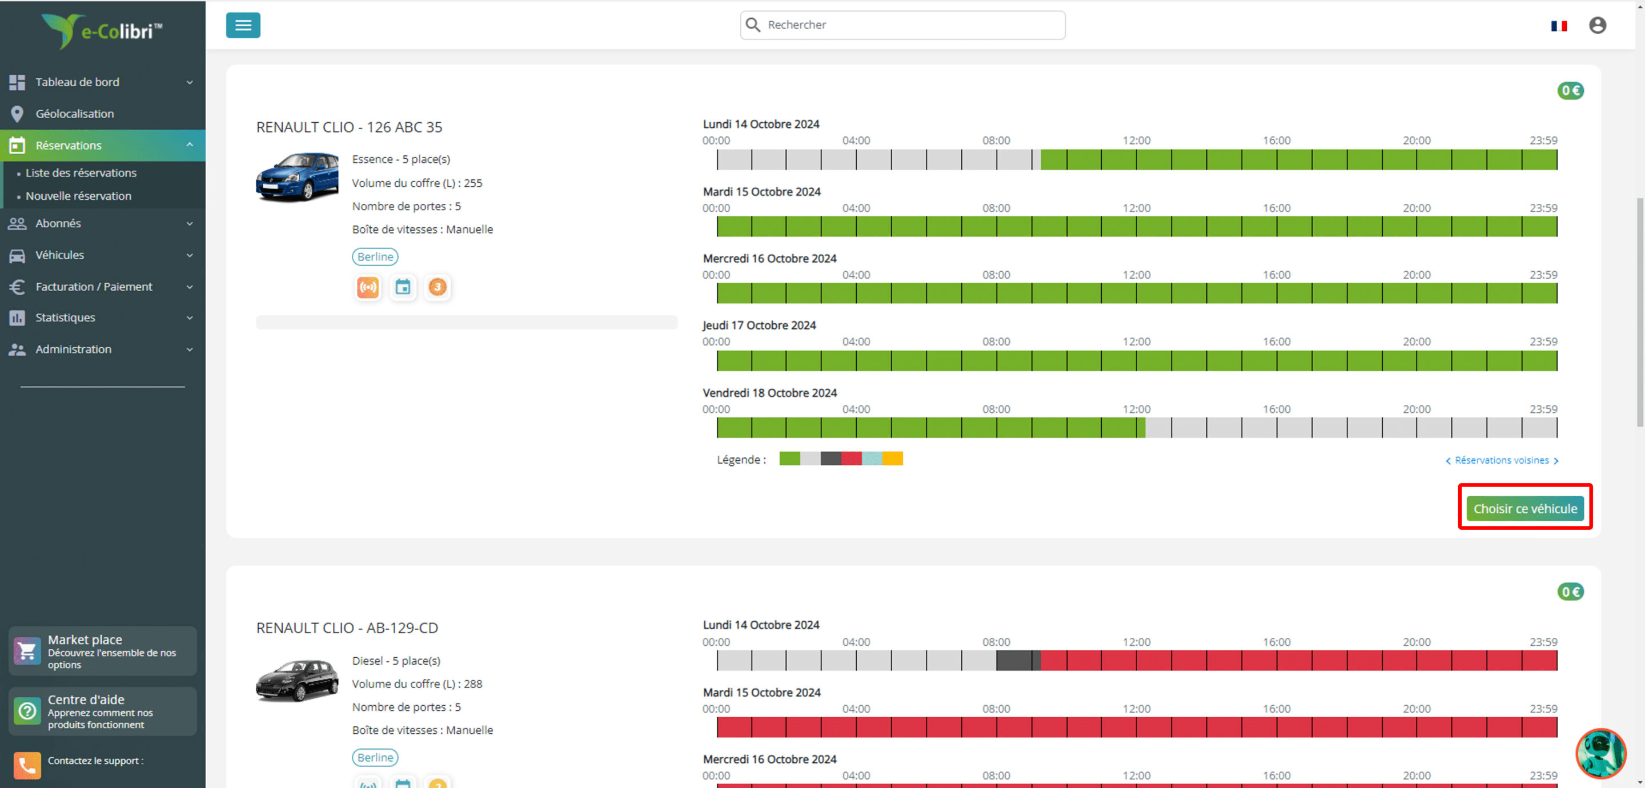Click the orange phone support icon
Viewport: 1645px width, 788px height.
coord(27,765)
